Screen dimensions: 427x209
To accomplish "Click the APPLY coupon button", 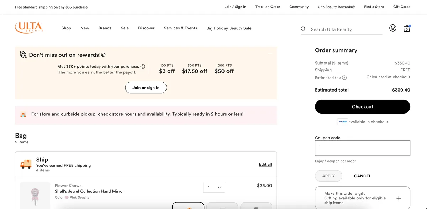I will pos(328,176).
